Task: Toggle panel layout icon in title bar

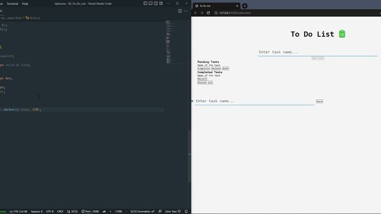Action: click(151, 4)
